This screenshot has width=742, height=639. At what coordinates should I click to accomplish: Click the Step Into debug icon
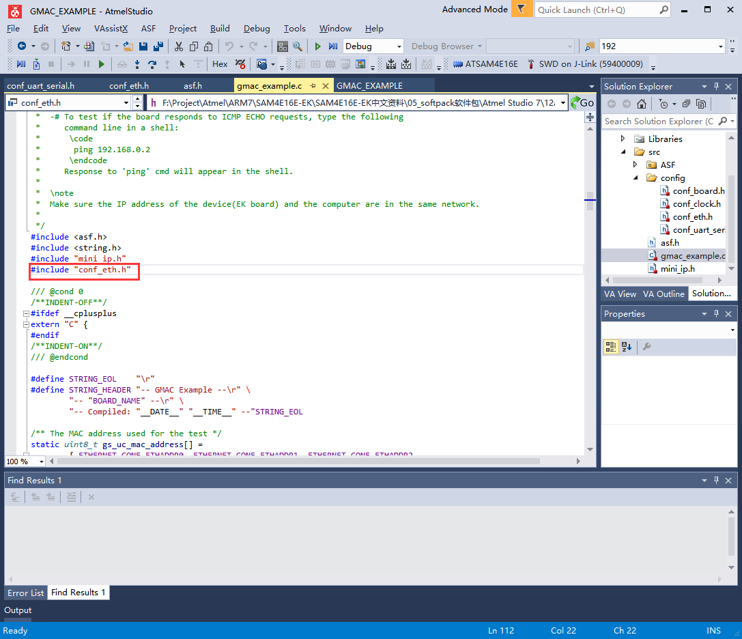[137, 64]
